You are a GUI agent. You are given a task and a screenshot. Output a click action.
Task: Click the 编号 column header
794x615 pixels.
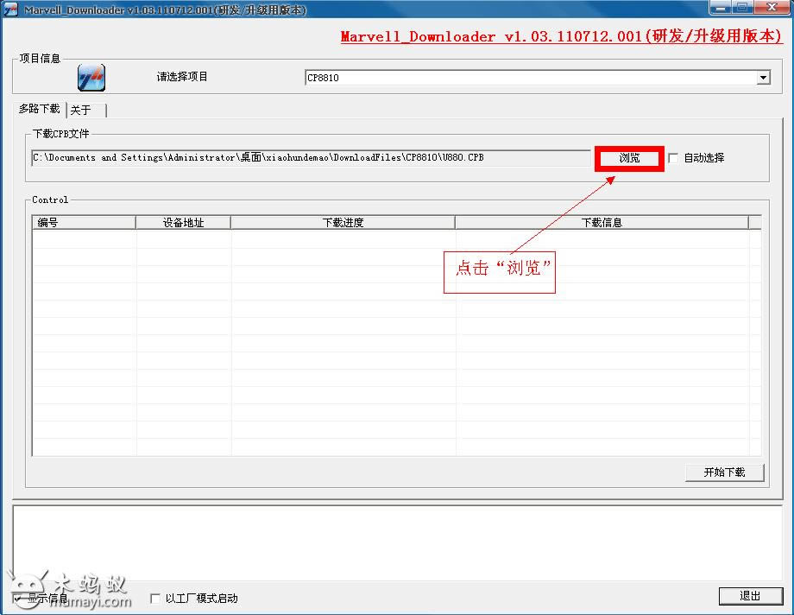(84, 223)
